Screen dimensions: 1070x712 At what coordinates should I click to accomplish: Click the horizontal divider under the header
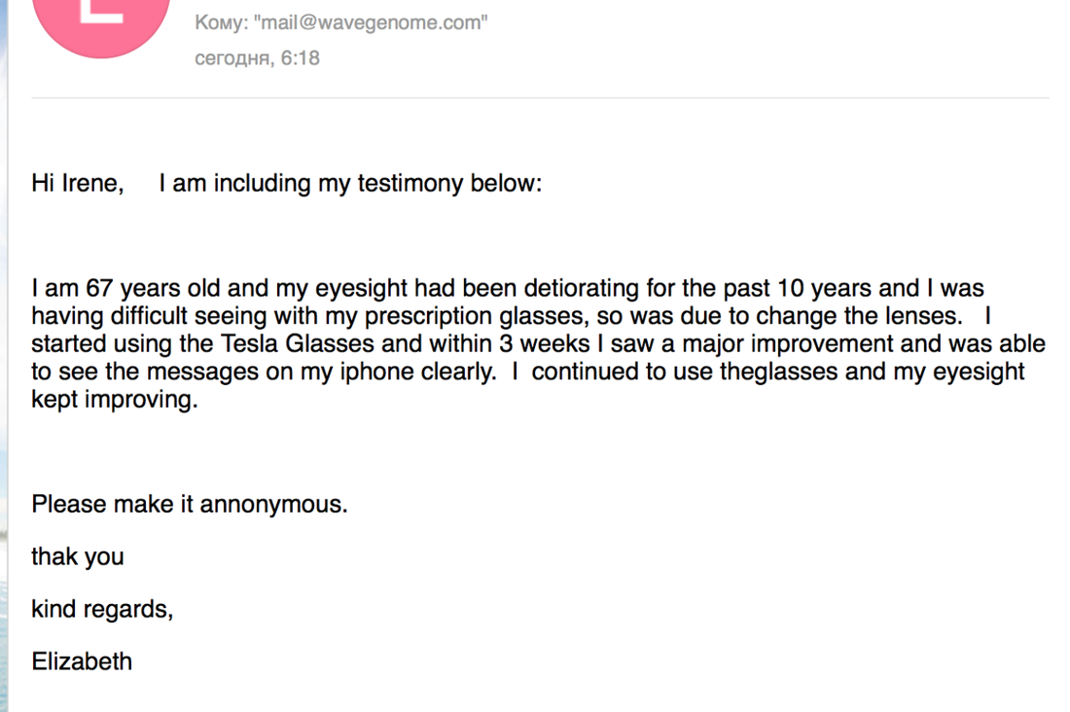540,97
